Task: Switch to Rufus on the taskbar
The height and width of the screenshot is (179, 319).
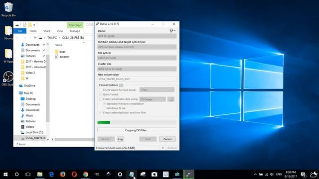Action: [188, 175]
